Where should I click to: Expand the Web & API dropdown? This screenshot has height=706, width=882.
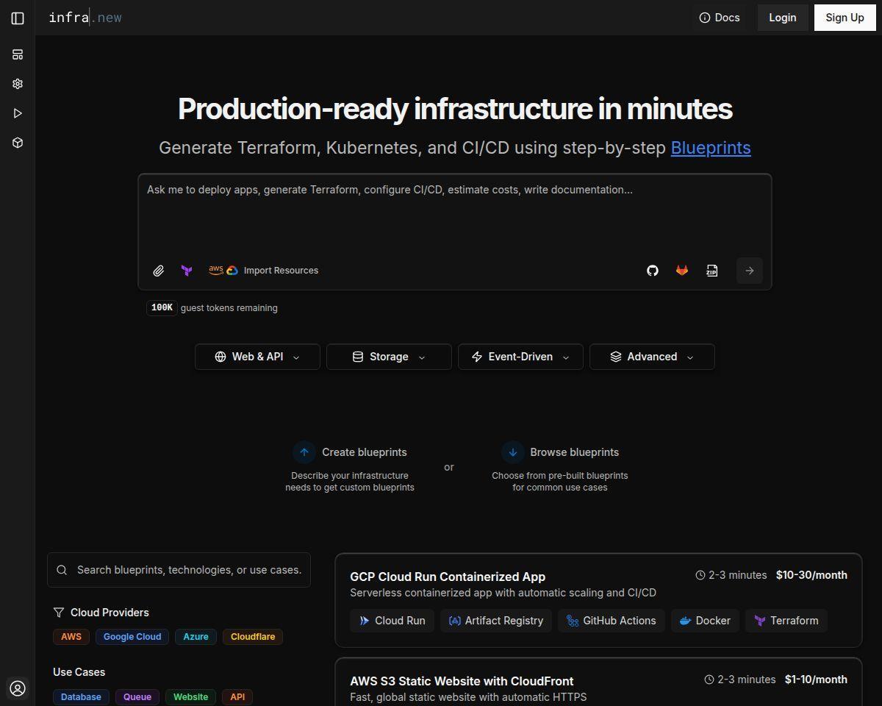click(257, 357)
